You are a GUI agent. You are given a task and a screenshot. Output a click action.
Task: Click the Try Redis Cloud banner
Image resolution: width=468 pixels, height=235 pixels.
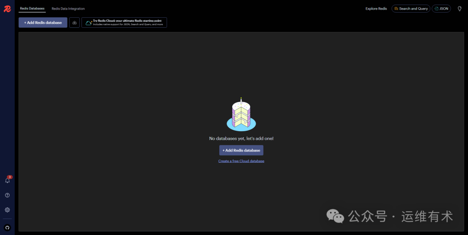124,23
